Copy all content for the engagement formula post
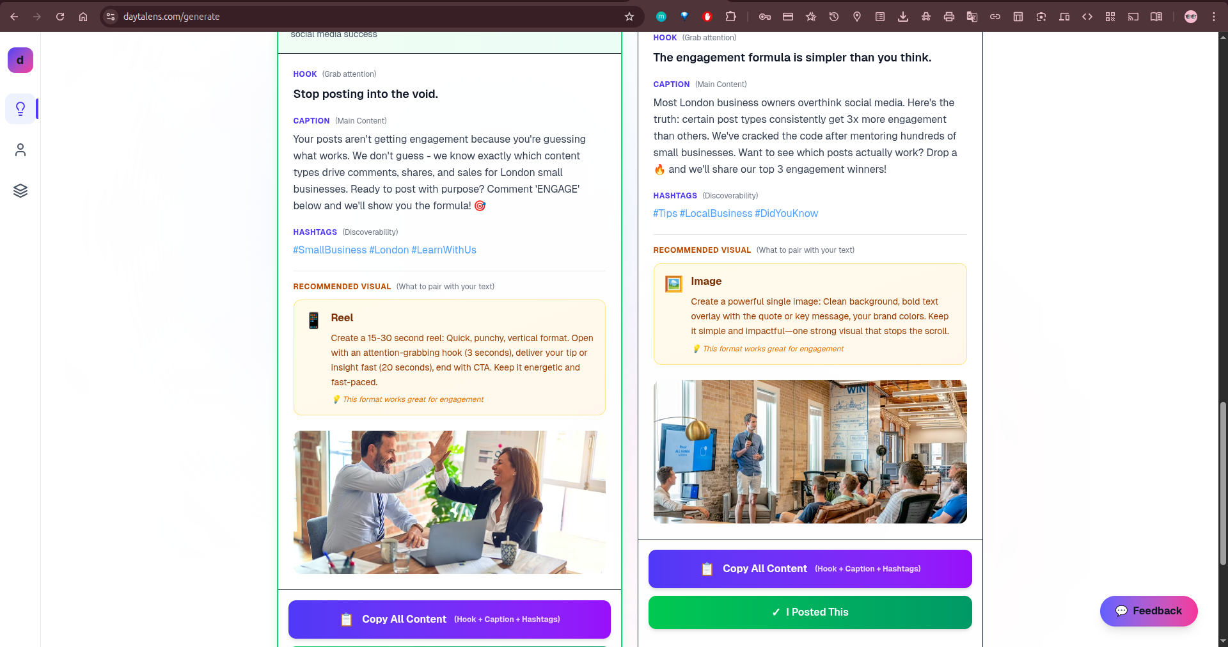 click(x=809, y=568)
